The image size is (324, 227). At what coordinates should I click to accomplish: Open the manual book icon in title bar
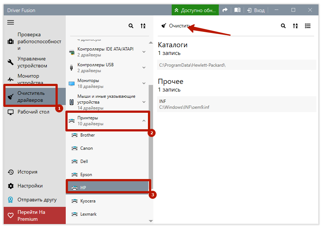[x=237, y=10]
